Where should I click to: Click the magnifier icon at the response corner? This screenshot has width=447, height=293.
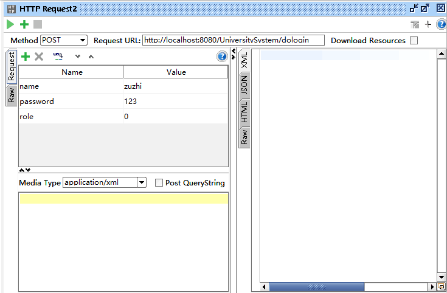[442, 287]
